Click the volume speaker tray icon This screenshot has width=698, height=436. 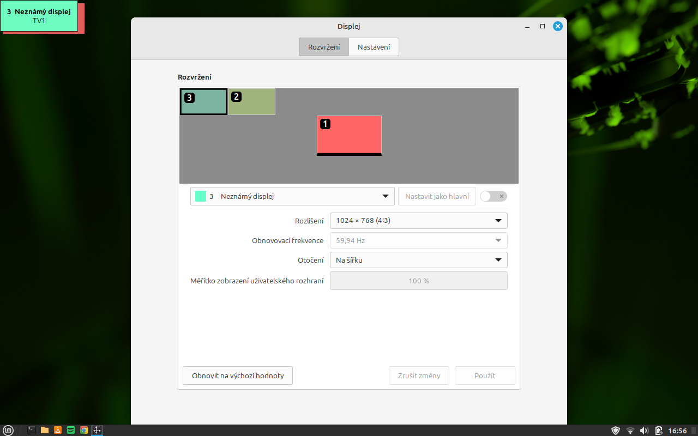[x=644, y=431]
